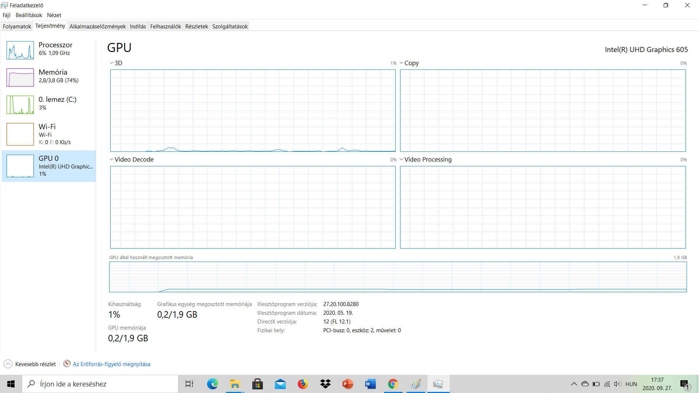
Task: Launch PowerPoint from the taskbar
Action: pos(348,384)
